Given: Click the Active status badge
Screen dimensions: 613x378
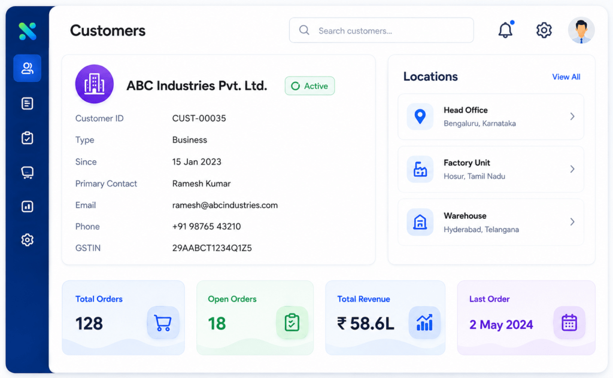Looking at the screenshot, I should coord(309,86).
